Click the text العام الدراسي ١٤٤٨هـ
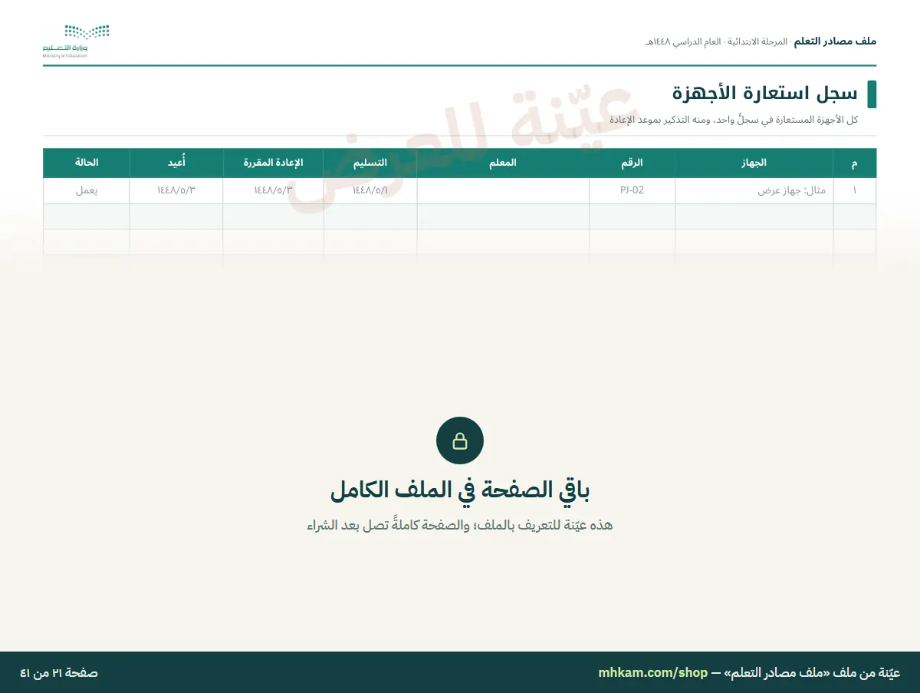The width and height of the screenshot is (920, 693). pyautogui.click(x=684, y=41)
